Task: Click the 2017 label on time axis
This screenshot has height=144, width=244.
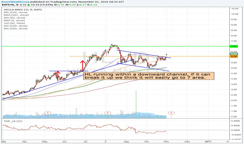Action: (x=208, y=141)
